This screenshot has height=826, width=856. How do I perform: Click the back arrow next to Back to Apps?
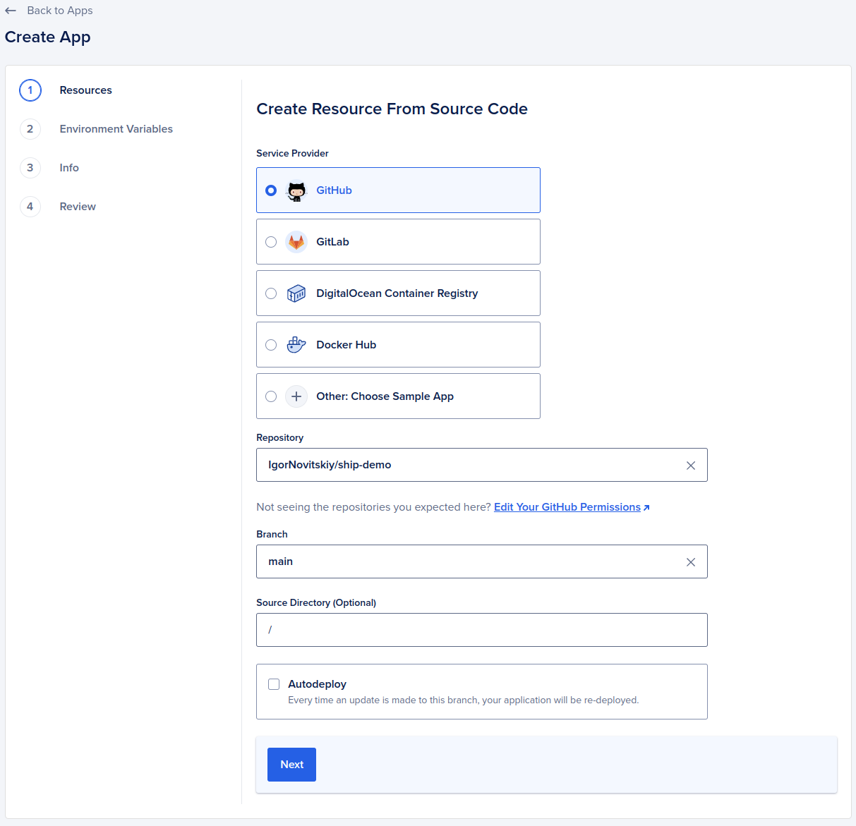pyautogui.click(x=11, y=10)
